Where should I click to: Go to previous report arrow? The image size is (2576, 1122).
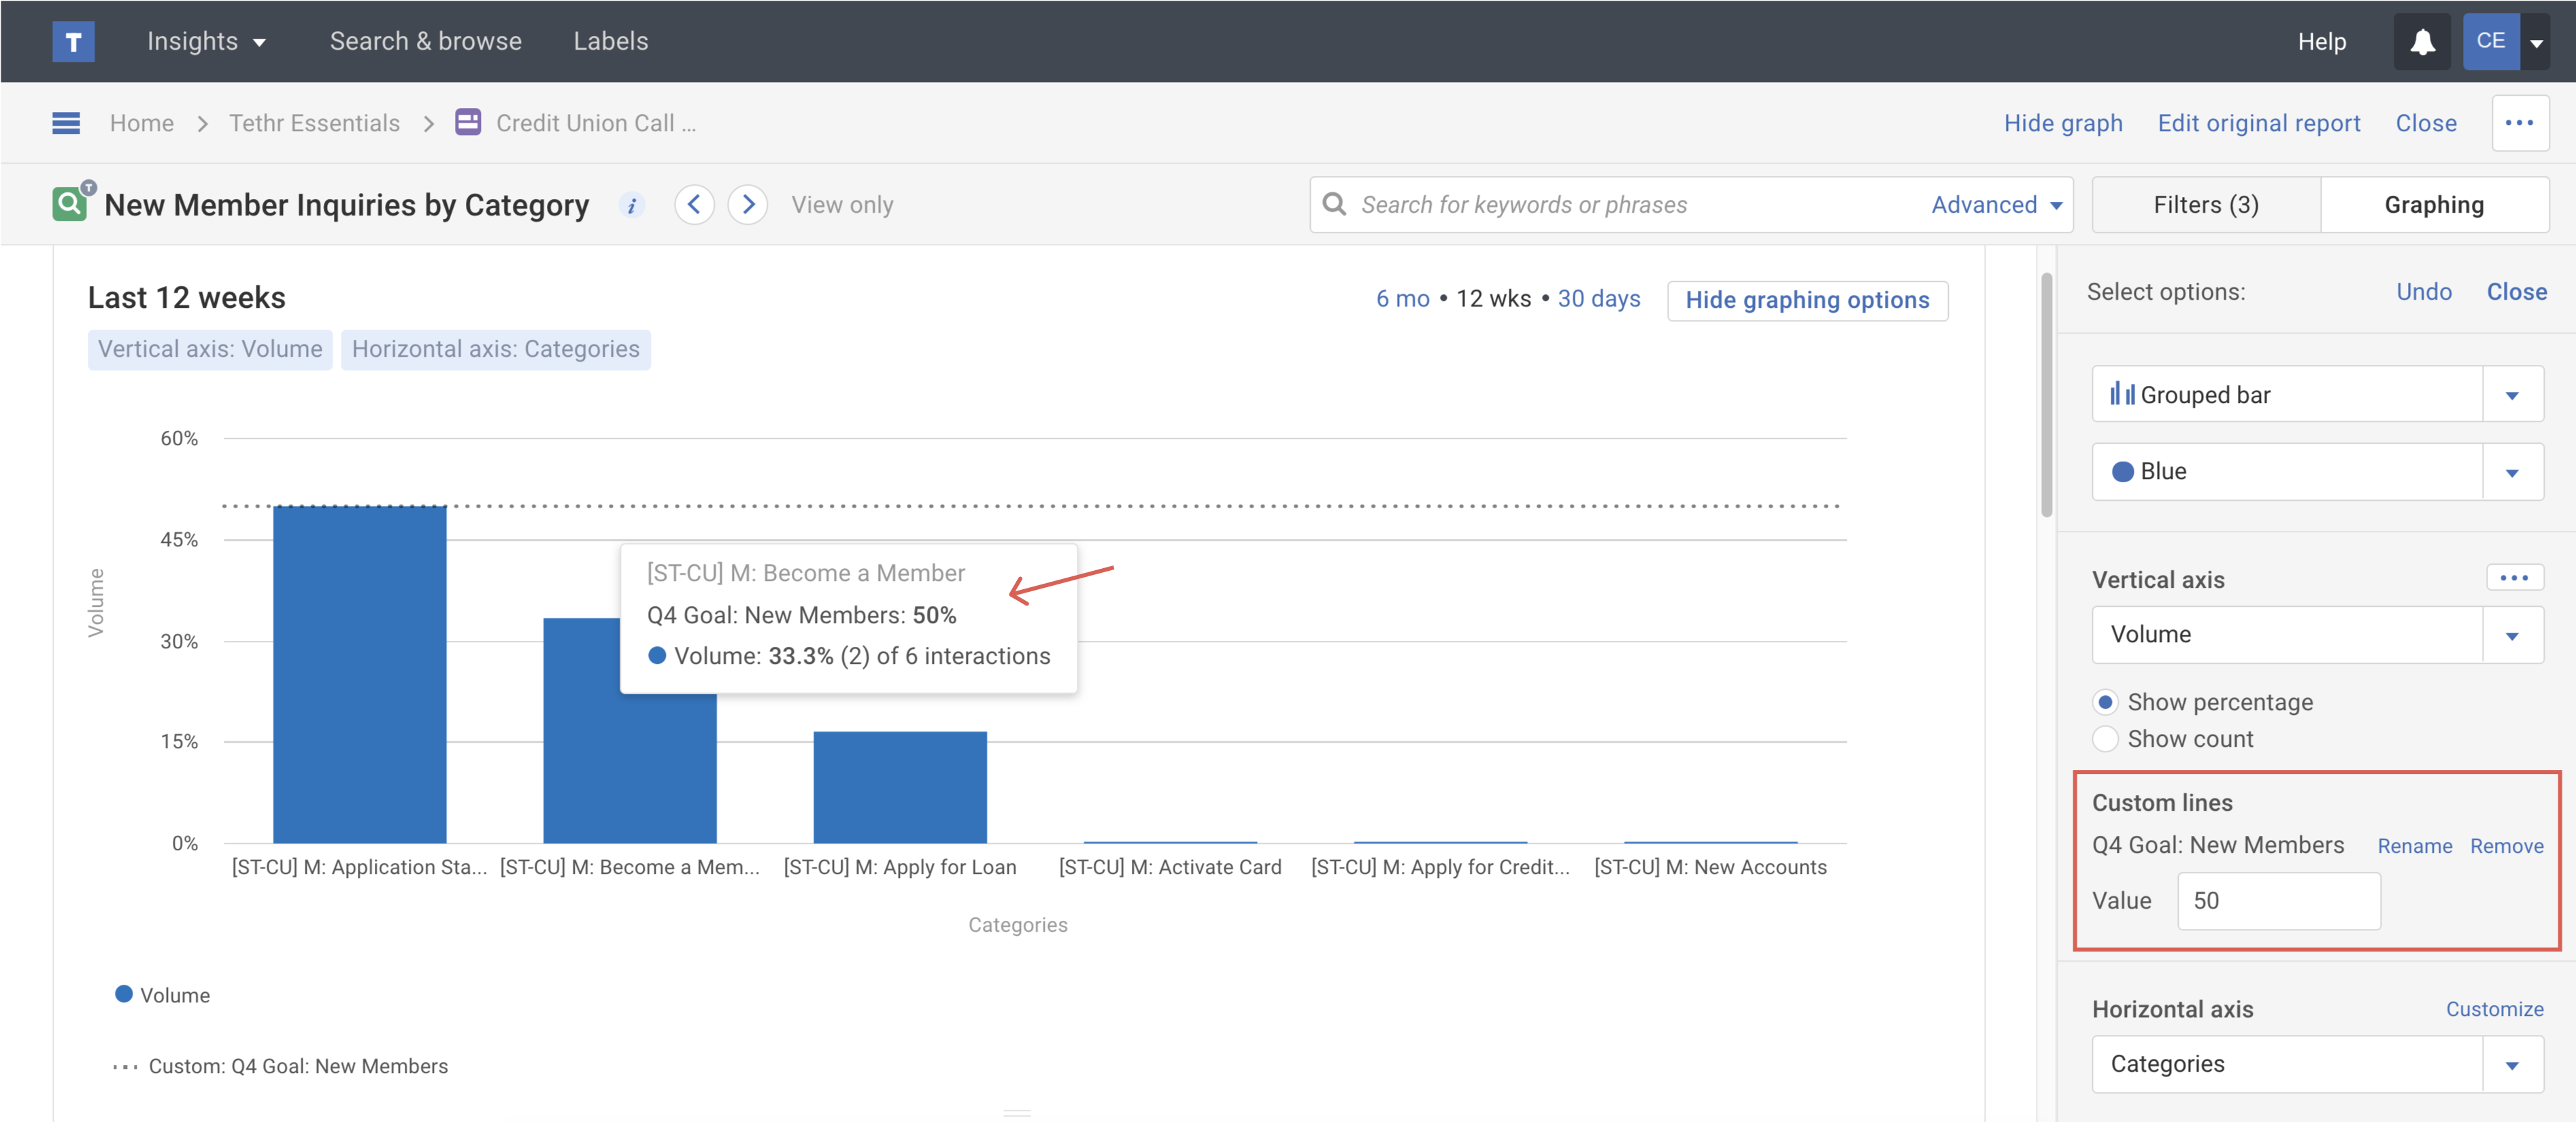[694, 205]
